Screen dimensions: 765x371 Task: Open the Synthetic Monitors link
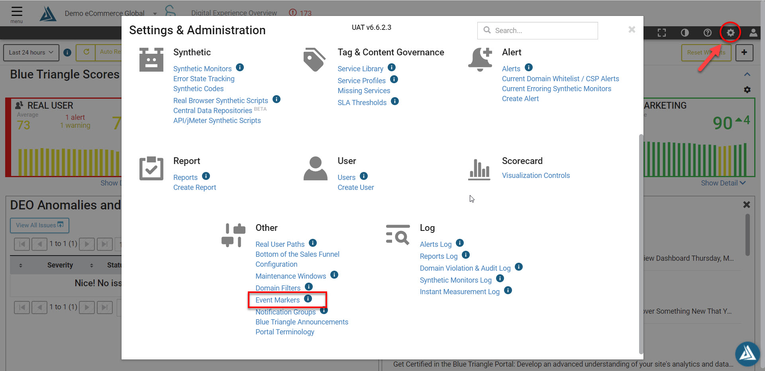point(202,69)
